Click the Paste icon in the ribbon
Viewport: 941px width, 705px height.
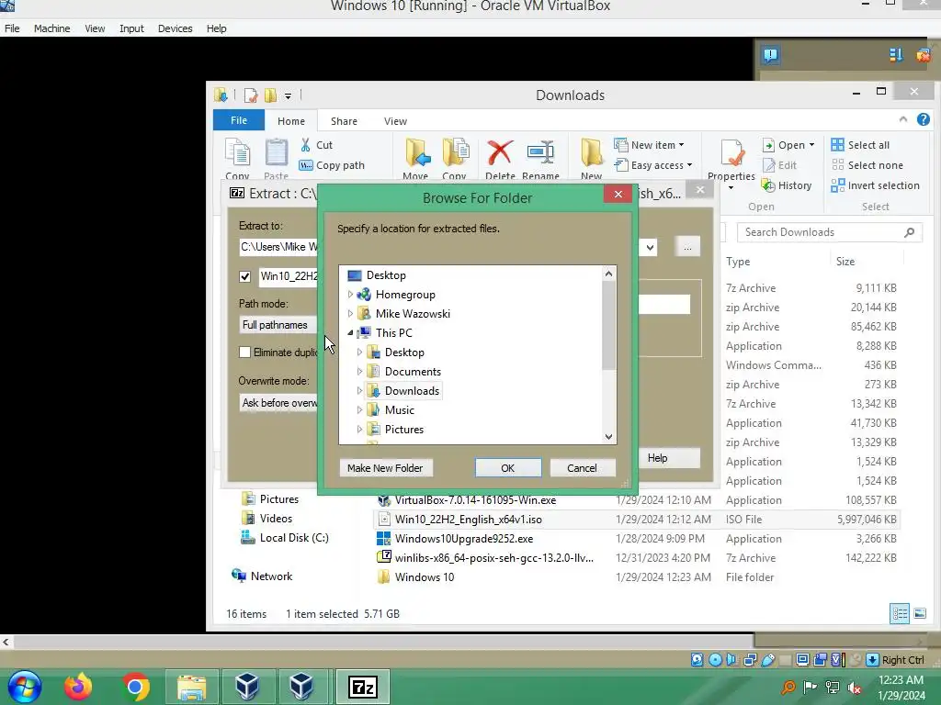tap(276, 152)
